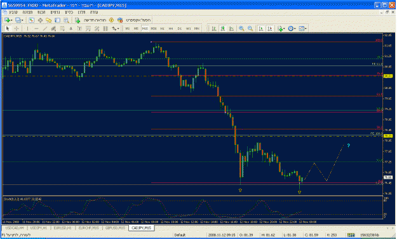Click the 'Default' profile in status bar
397x239 pixels.
180,235
